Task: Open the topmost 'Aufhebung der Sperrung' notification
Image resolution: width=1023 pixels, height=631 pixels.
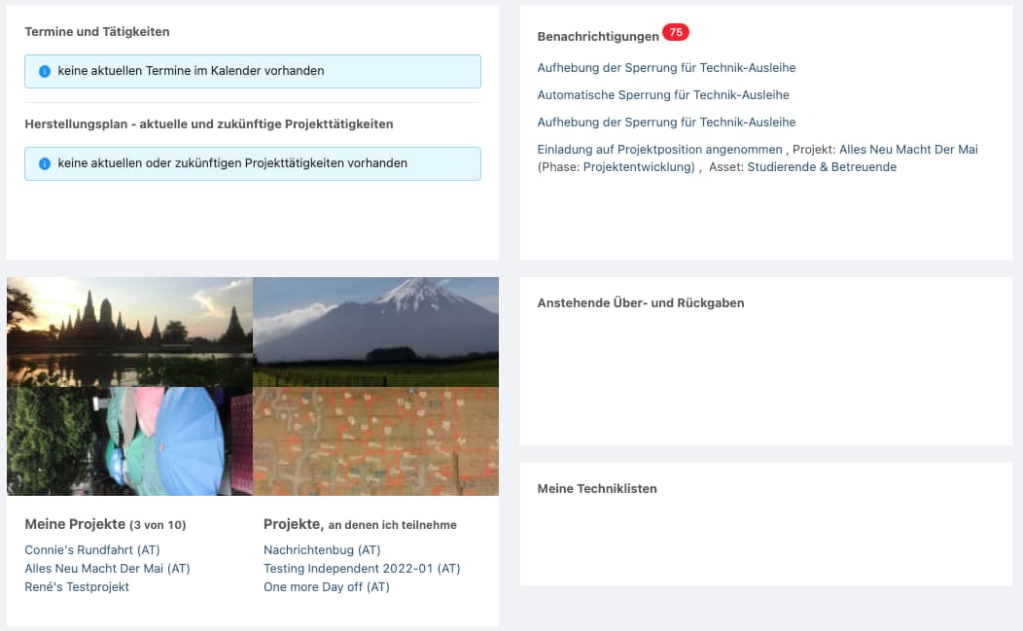Action: pyautogui.click(x=666, y=68)
